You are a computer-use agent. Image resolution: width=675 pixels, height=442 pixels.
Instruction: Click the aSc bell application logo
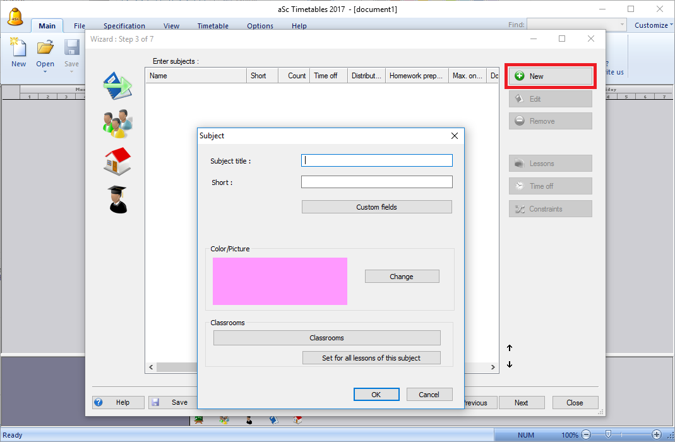16,16
